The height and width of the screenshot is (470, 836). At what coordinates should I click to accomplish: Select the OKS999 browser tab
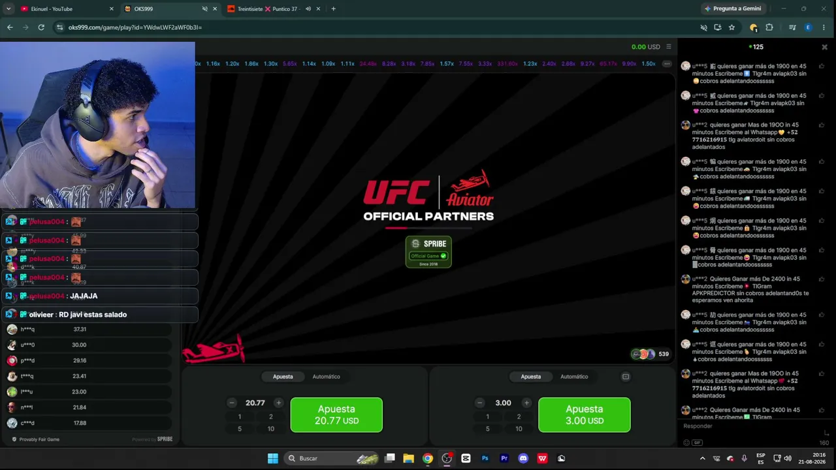tap(170, 9)
